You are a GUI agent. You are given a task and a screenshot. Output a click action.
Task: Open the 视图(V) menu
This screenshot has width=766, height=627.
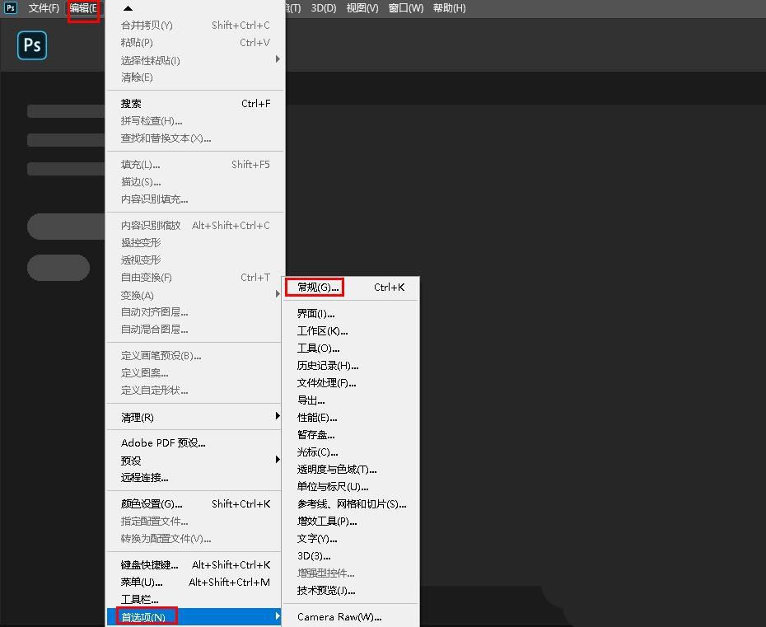point(362,7)
